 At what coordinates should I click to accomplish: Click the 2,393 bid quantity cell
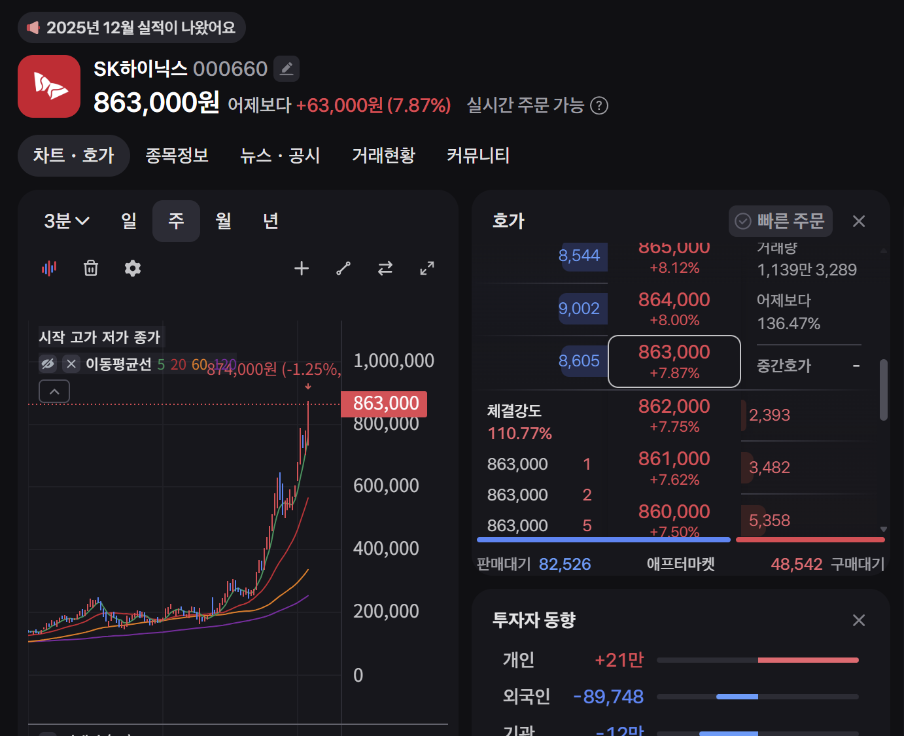(x=769, y=415)
